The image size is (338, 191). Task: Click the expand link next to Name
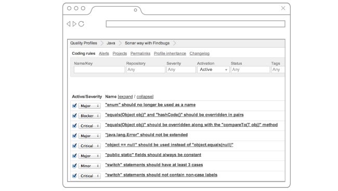126,97
